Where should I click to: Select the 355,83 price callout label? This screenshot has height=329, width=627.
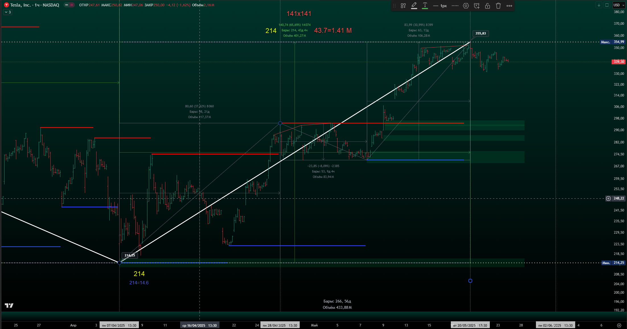click(481, 33)
